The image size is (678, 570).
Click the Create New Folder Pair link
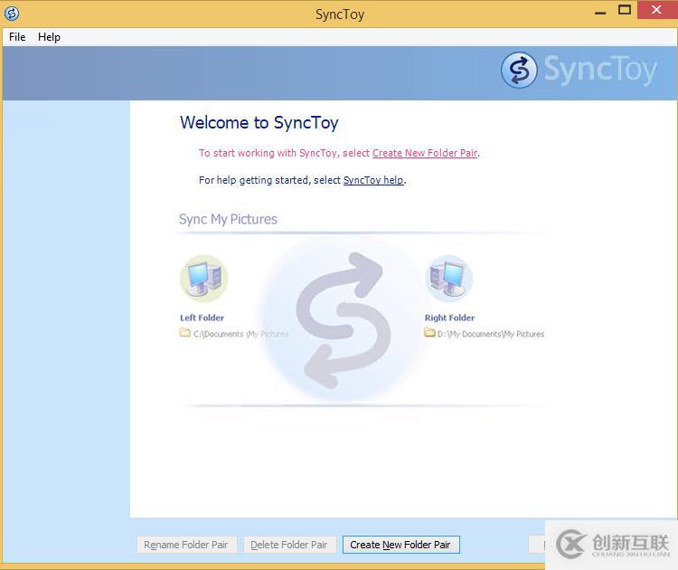pyautogui.click(x=425, y=153)
